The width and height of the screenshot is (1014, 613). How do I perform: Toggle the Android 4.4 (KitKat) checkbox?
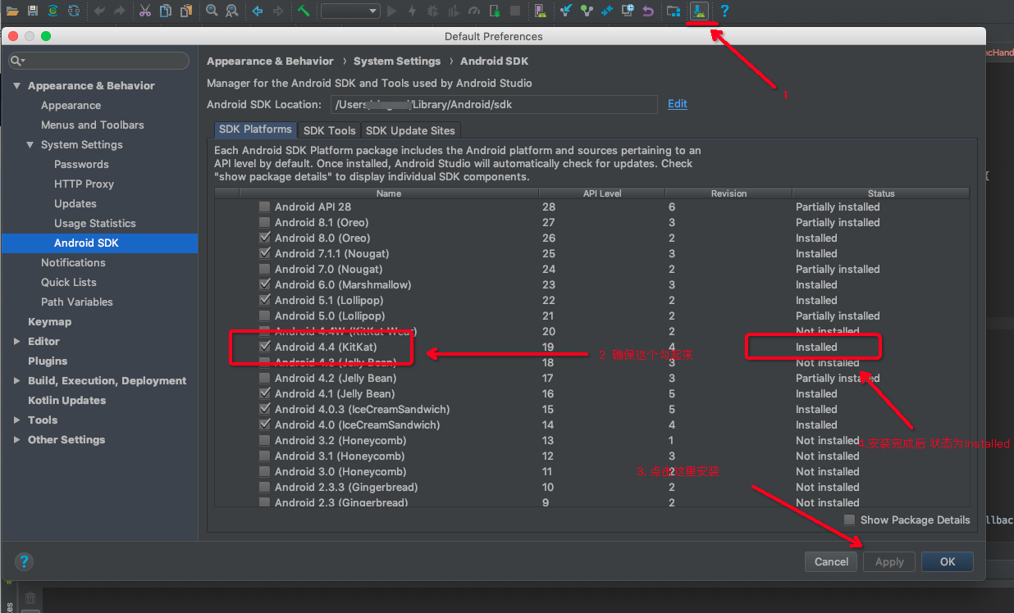[264, 347]
